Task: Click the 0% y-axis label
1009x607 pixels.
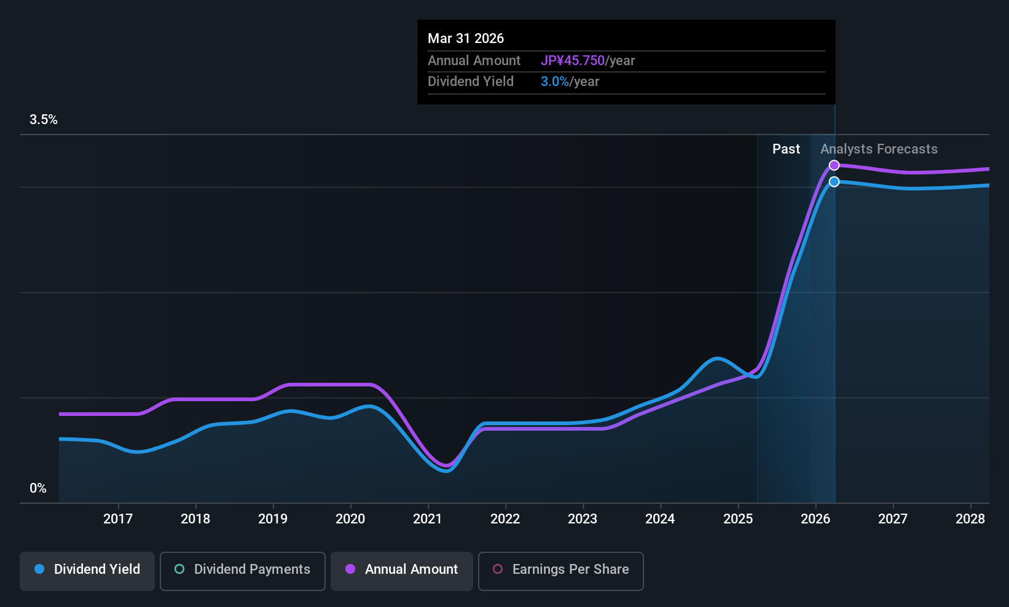Action: click(x=38, y=488)
